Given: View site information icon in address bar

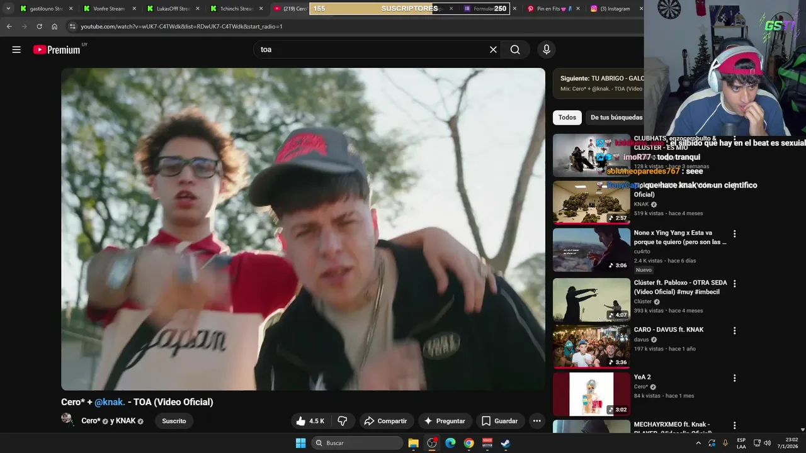Looking at the screenshot, I should (72, 26).
